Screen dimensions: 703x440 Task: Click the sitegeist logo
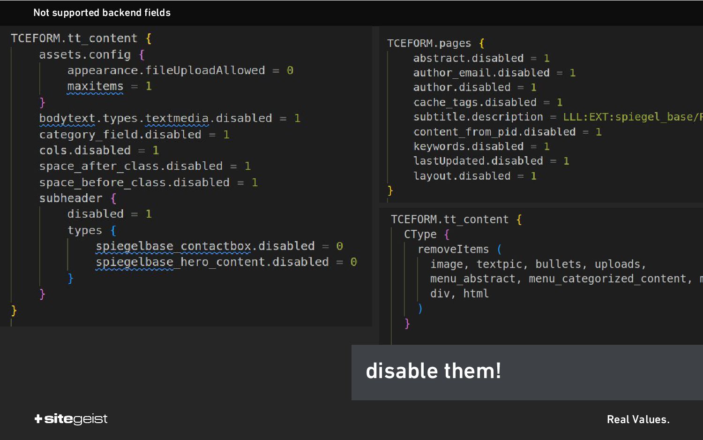pos(71,419)
